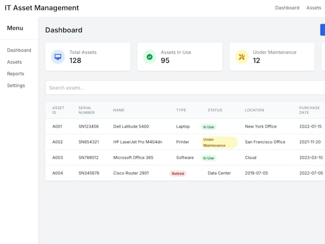
Task: Click the IT Asset Management title
Action: tap(42, 8)
